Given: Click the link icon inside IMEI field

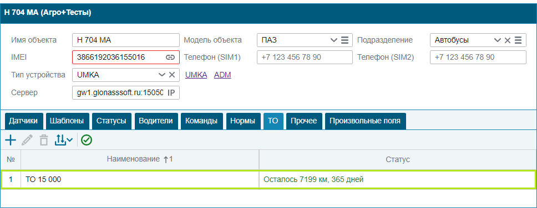Looking at the screenshot, I should click(170, 58).
